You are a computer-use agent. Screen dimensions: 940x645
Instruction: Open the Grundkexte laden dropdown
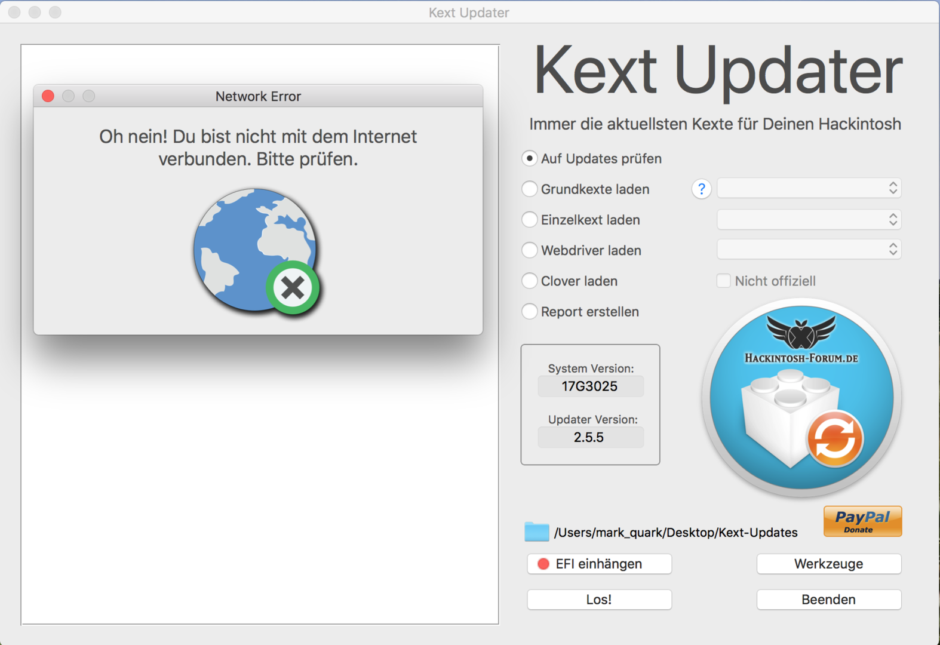coord(809,188)
